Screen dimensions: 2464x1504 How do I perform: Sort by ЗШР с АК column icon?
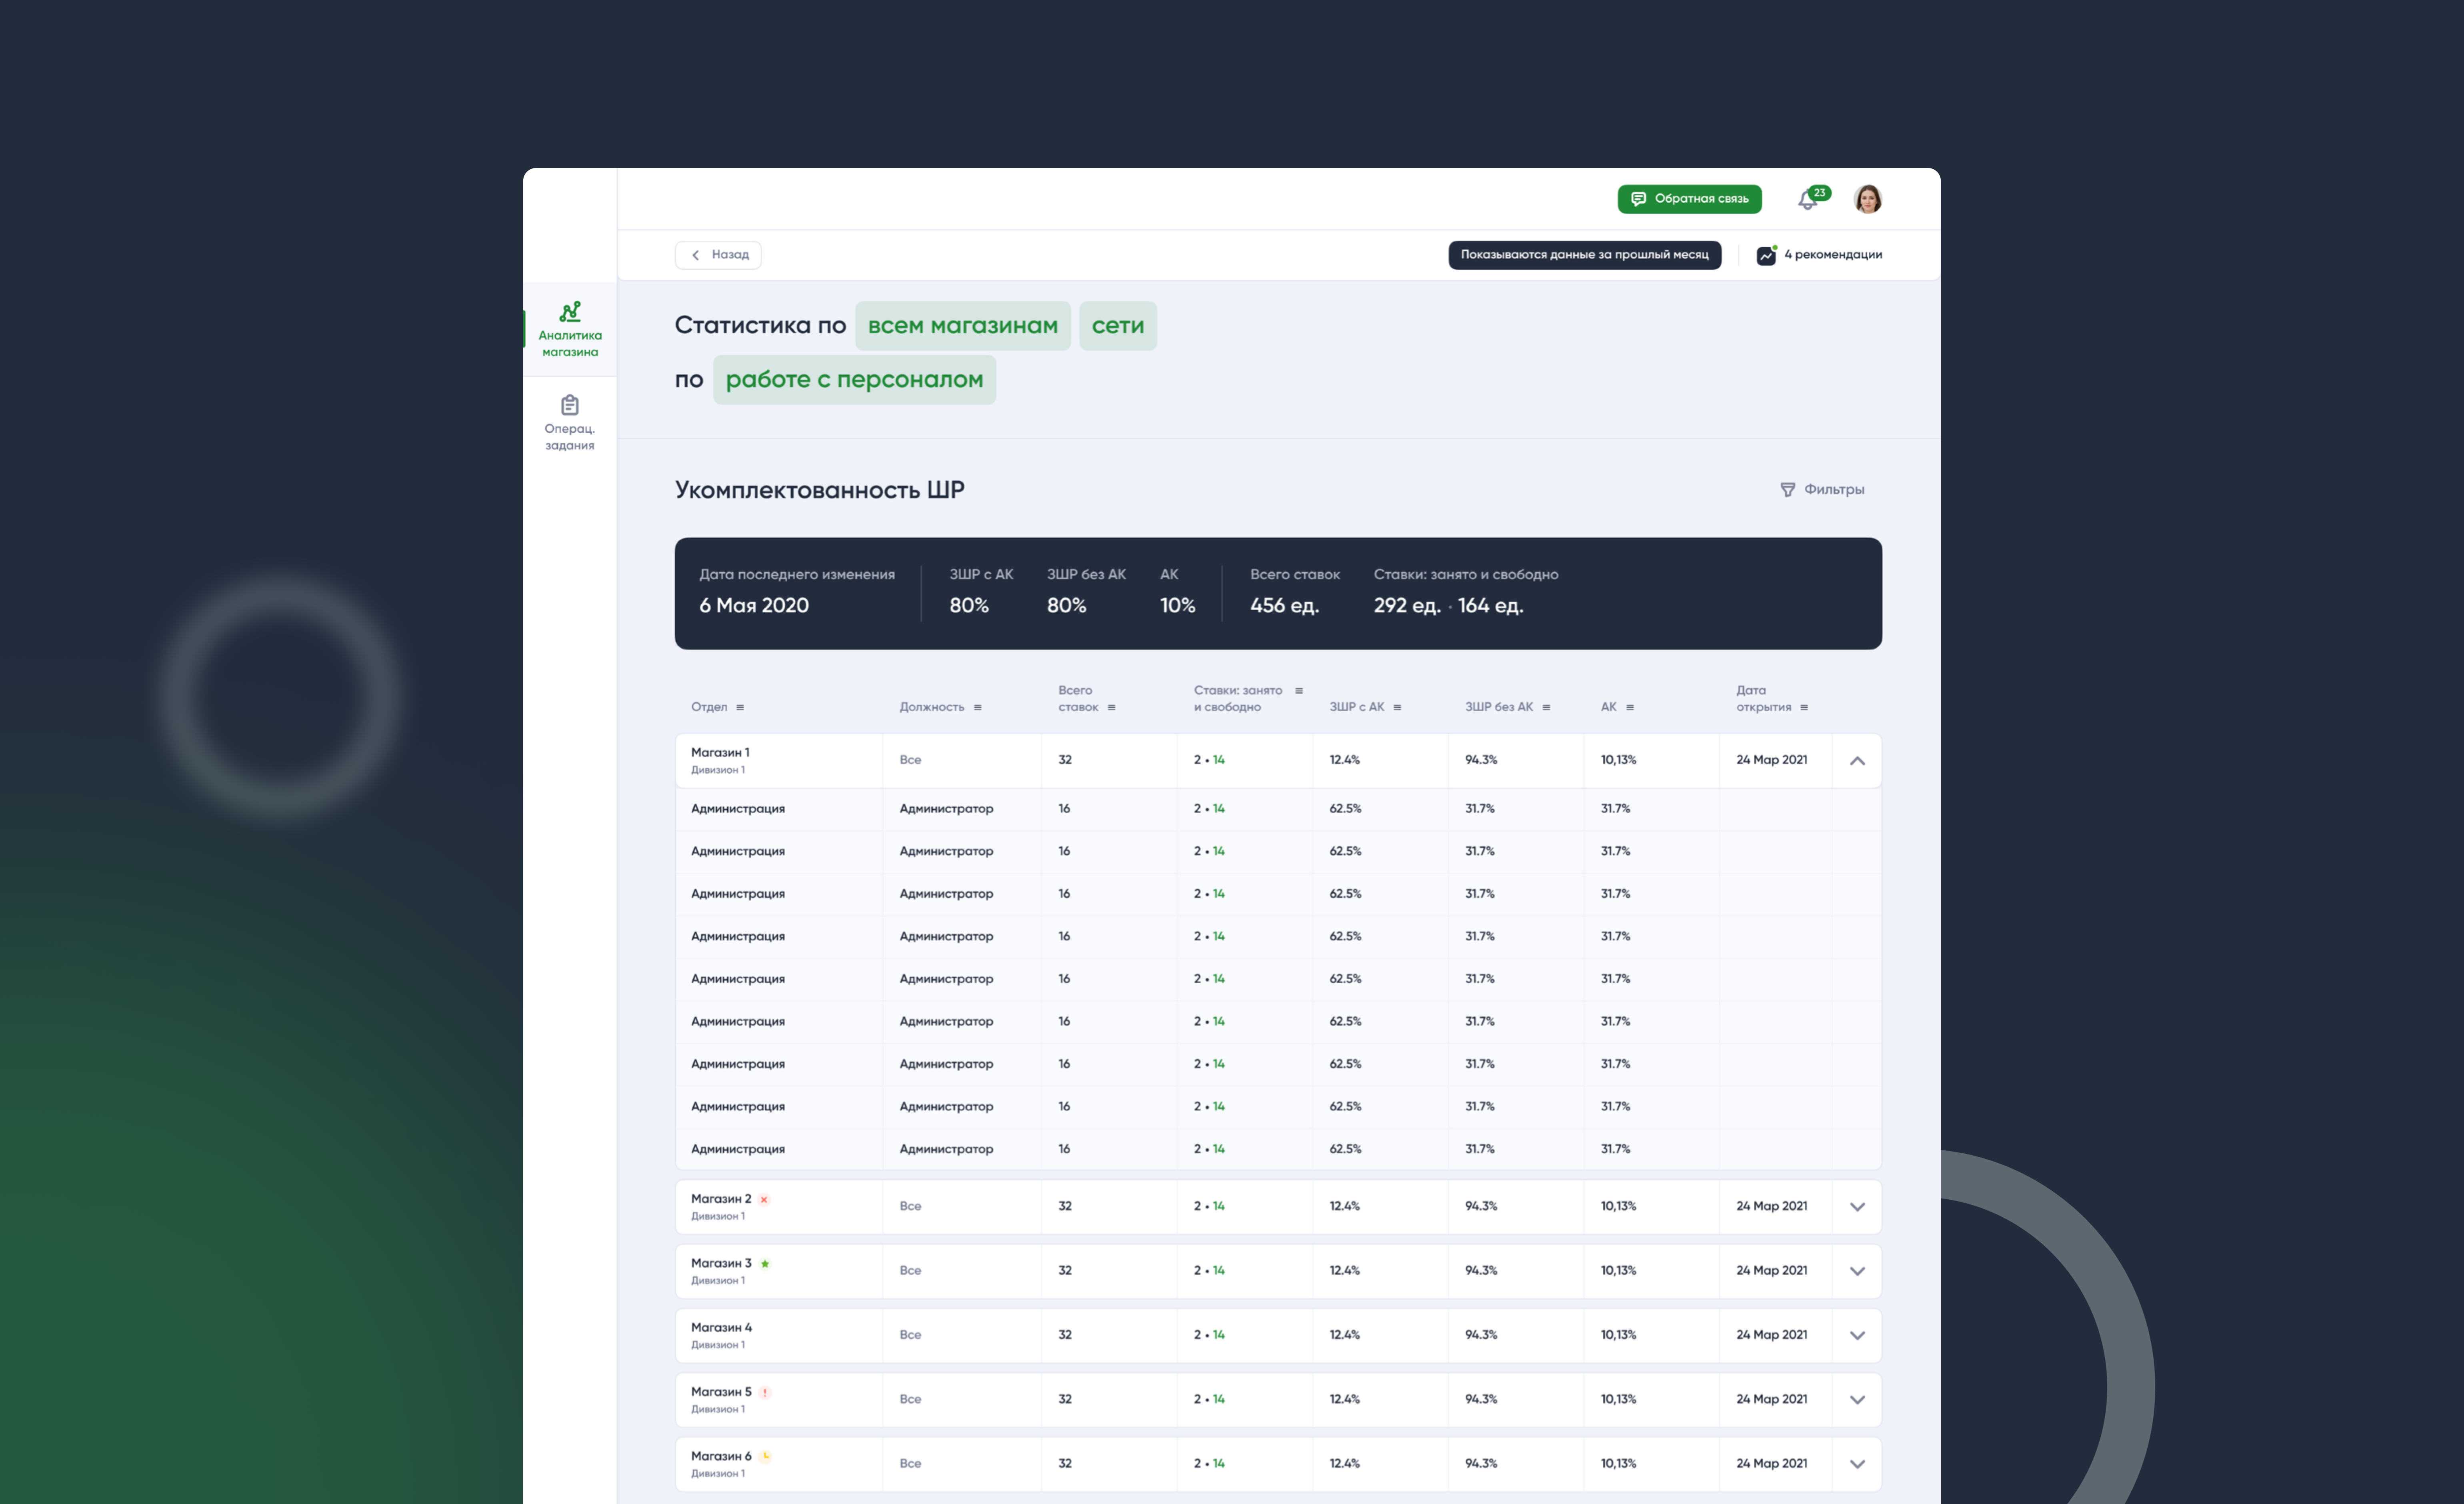[x=1397, y=707]
